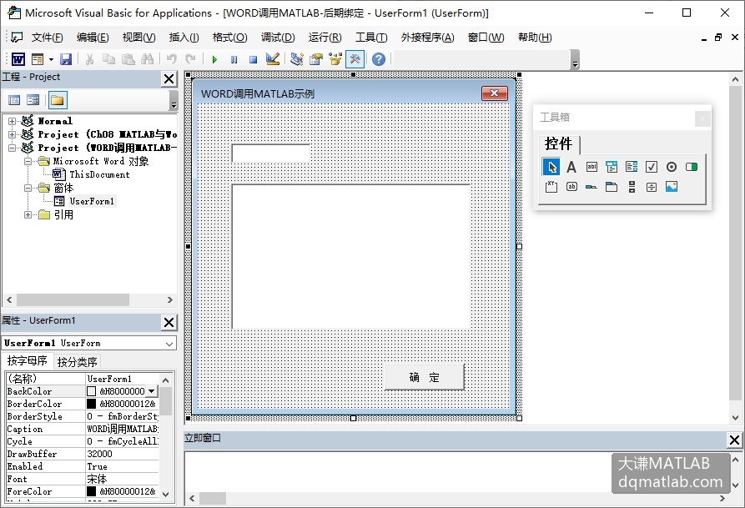
Task: Close the 属性 - UserForm1 panel
Action: pos(169,323)
